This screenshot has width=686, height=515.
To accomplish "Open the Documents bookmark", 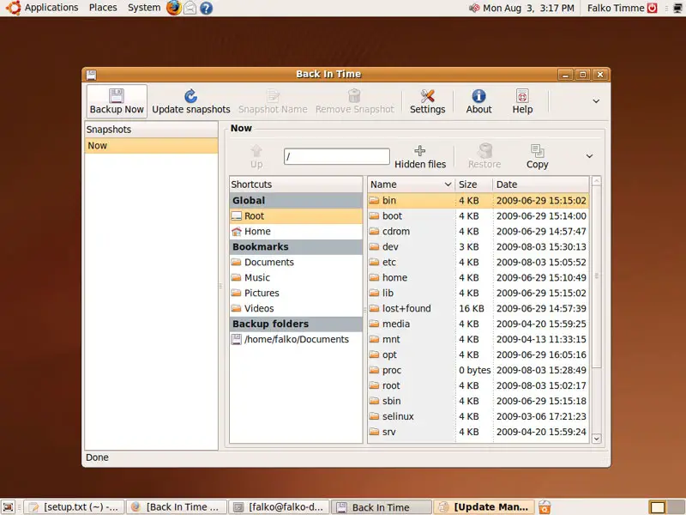I will click(x=296, y=263).
